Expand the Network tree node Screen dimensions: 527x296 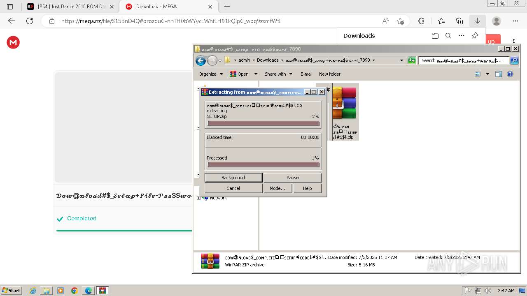199,198
